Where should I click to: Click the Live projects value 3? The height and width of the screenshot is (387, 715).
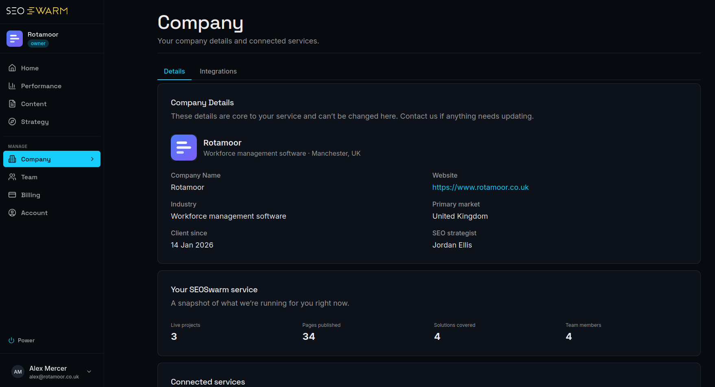(x=174, y=337)
